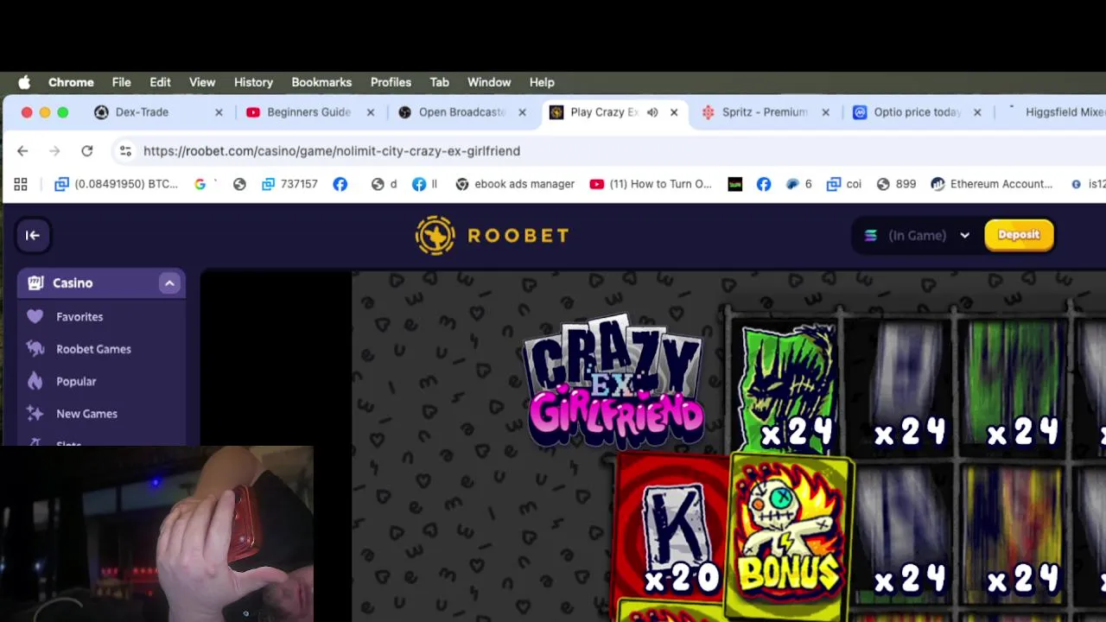The height and width of the screenshot is (622, 1106).
Task: Open the bookmark labeled 6
Action: [798, 184]
